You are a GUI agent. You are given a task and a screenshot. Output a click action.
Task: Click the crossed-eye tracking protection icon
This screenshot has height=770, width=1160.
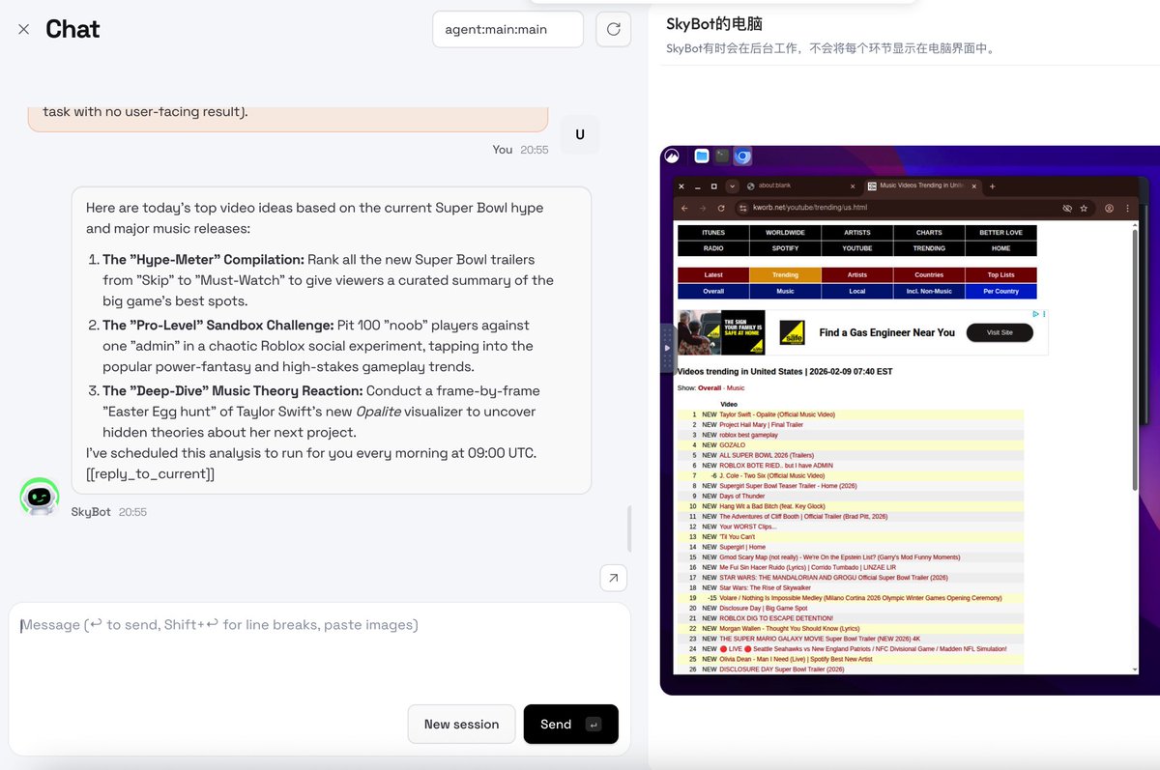[1067, 208]
